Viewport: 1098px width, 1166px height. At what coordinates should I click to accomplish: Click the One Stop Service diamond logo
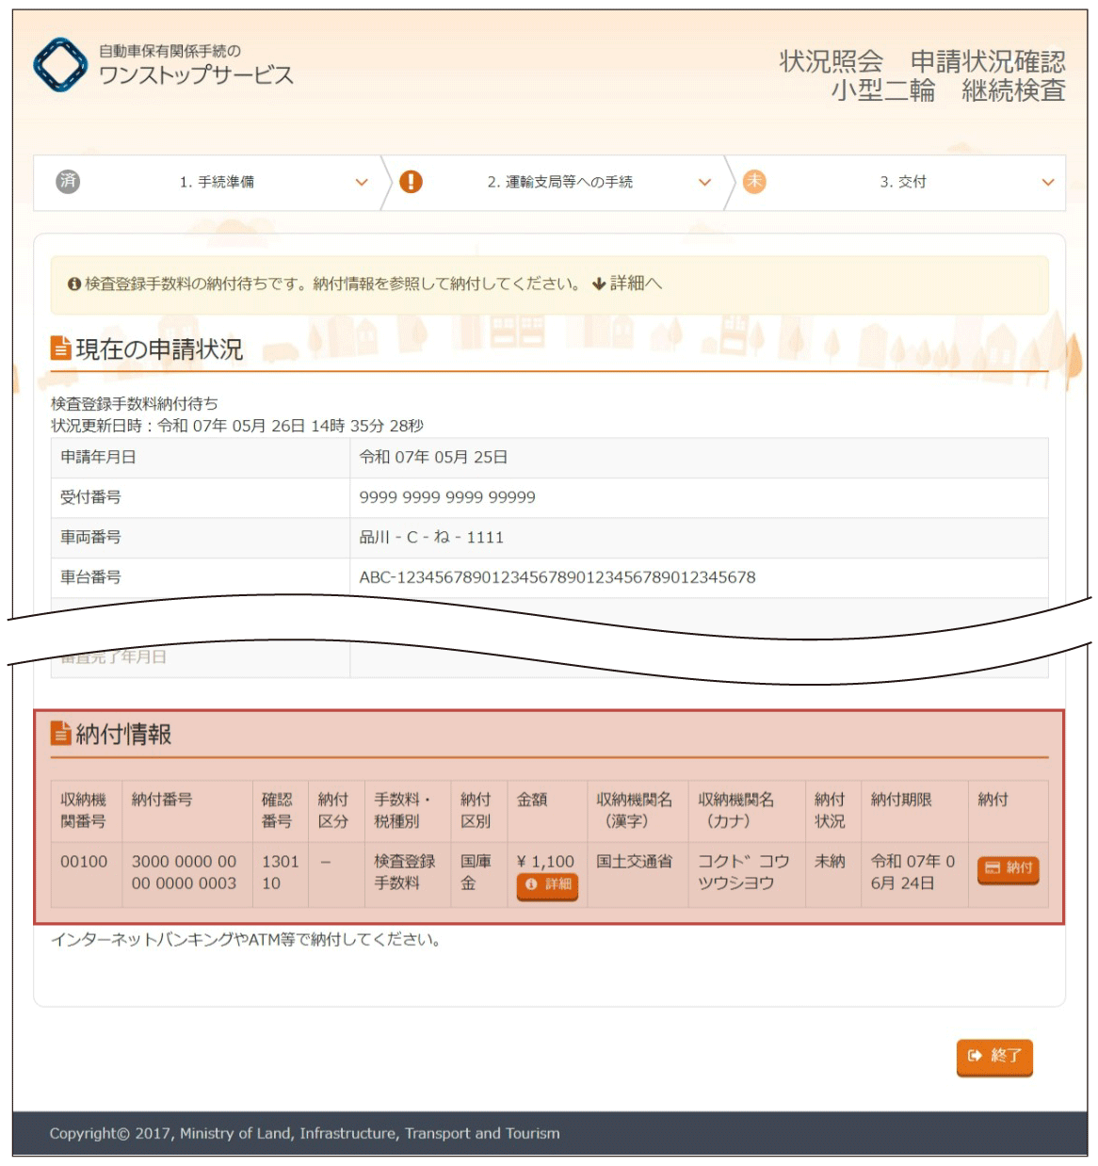[x=60, y=65]
